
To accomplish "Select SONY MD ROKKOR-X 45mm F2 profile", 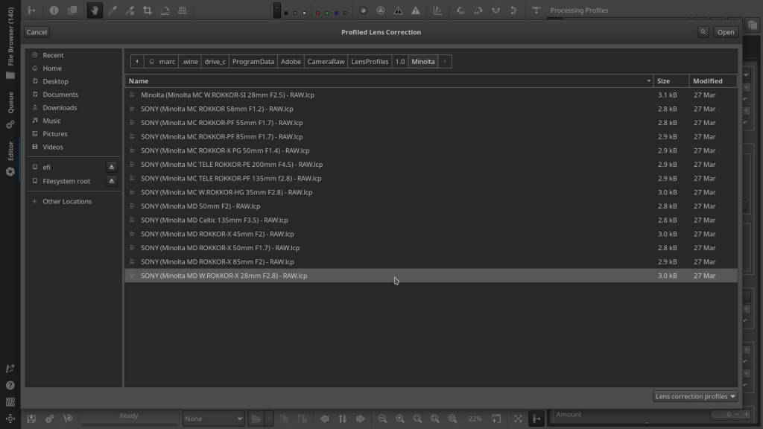I will 431,234.
